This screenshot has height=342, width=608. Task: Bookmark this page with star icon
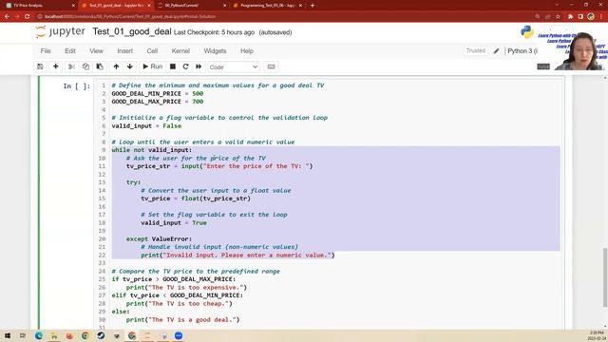coord(558,16)
